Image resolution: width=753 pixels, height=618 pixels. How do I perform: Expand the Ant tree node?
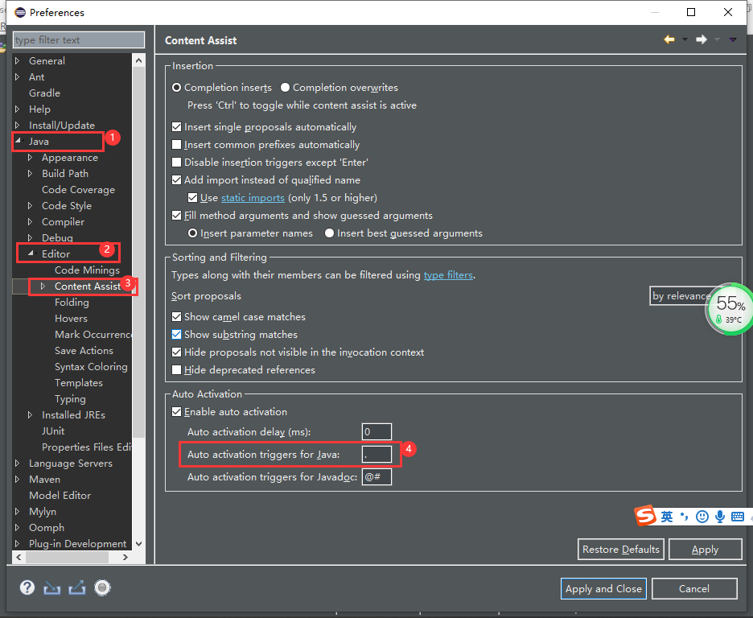coord(18,76)
